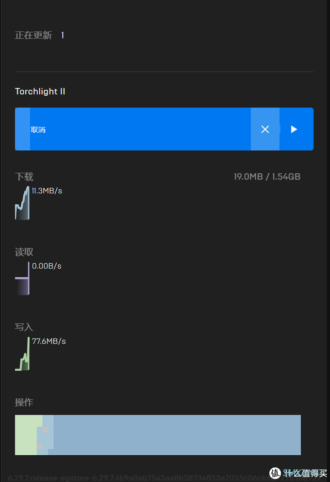Click the X cancel download icon

click(x=265, y=129)
